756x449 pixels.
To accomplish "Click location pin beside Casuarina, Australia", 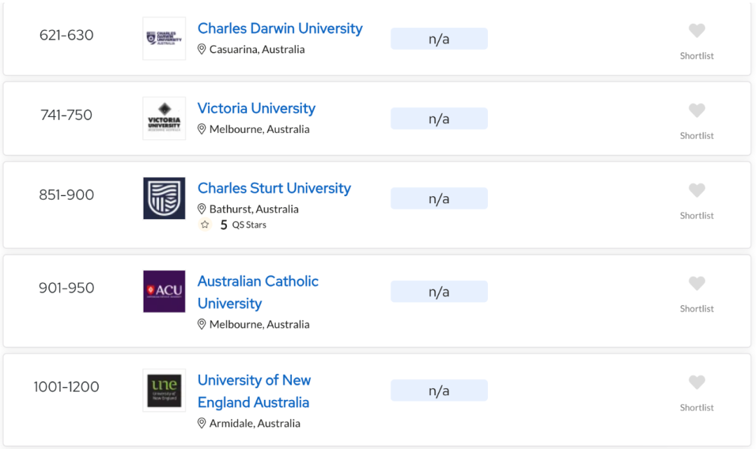I will (202, 49).
